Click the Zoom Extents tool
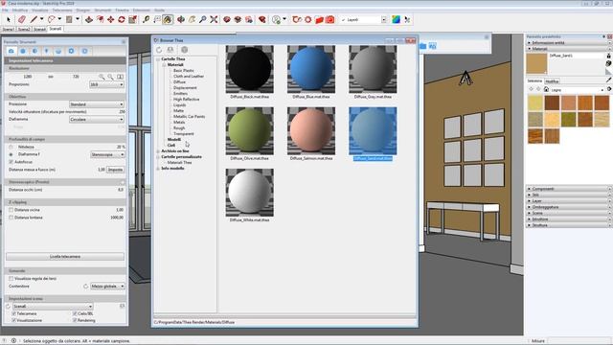Viewport: 613px width, 345px height. pyautogui.click(x=214, y=19)
